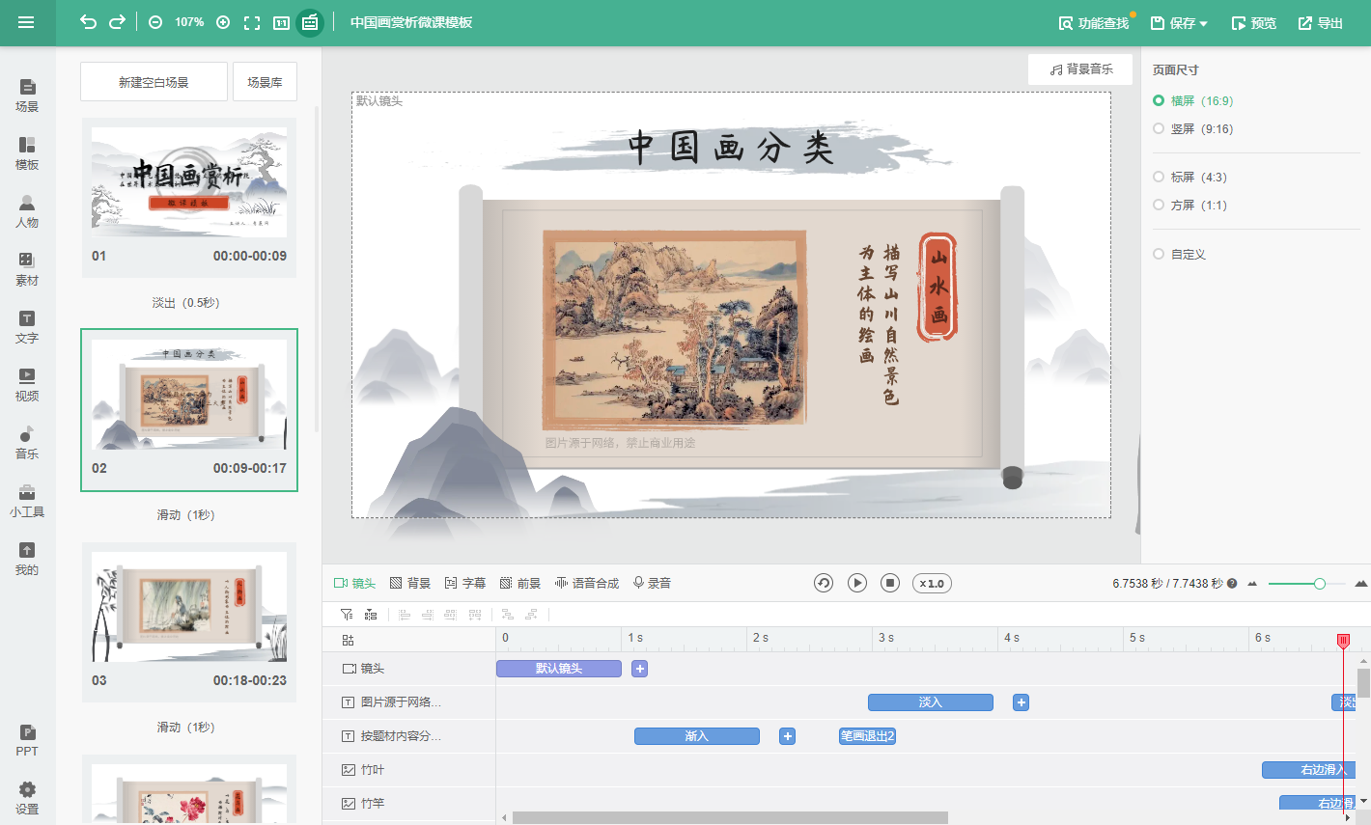Image resolution: width=1371 pixels, height=825 pixels.
Task: Select 标屏 (4:3) page size
Action: [x=1190, y=177]
